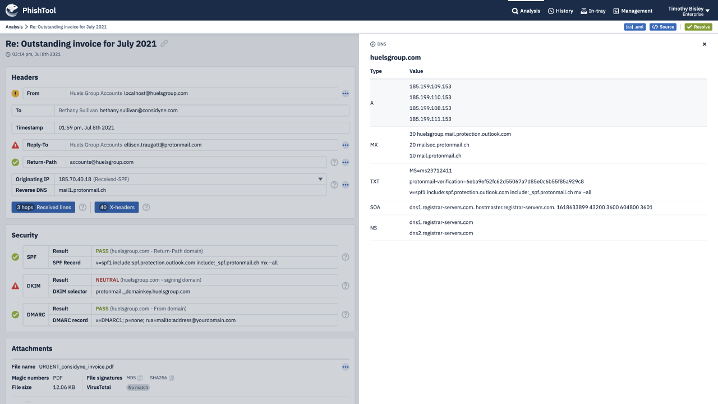Open Originating IP help icon
The image size is (718, 404).
pyautogui.click(x=334, y=185)
